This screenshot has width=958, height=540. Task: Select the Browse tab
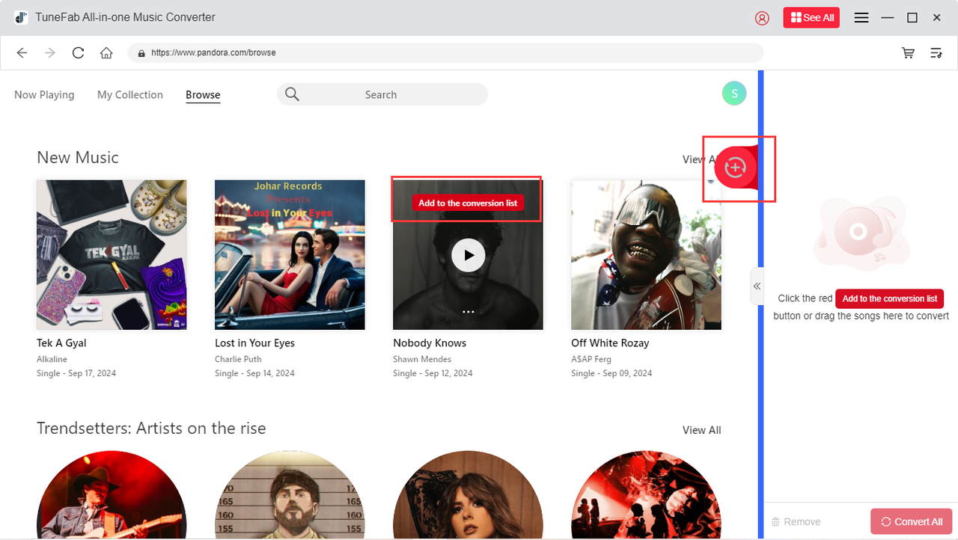(203, 95)
